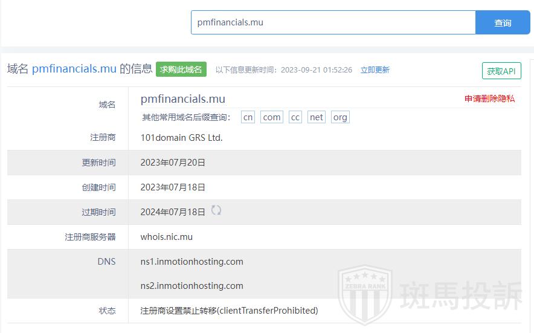Click the refresh icon beside expiry date
Image resolution: width=534 pixels, height=333 pixels.
pyautogui.click(x=216, y=210)
